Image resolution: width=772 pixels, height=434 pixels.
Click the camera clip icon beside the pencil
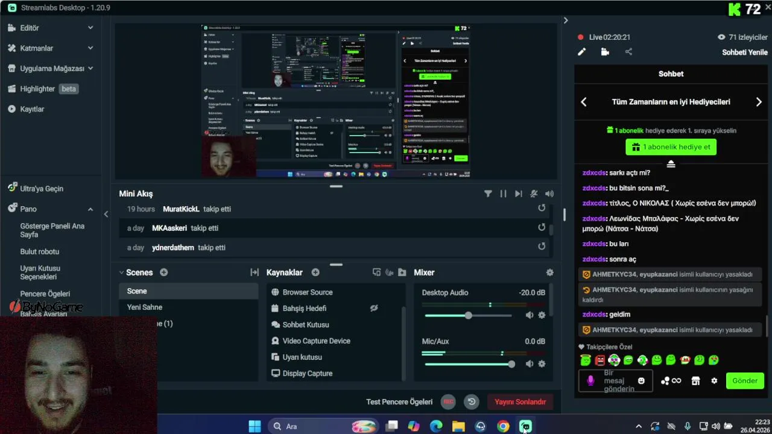[x=605, y=52]
